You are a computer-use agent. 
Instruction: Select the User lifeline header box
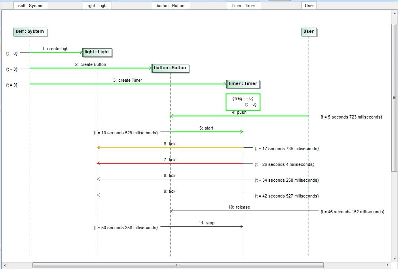point(309,32)
